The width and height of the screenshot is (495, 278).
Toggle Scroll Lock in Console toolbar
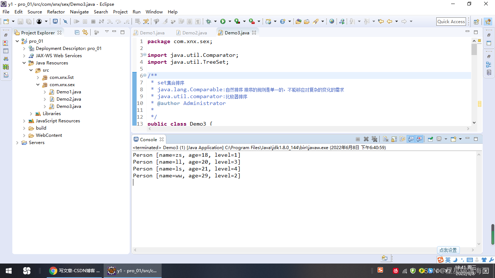pos(394,139)
